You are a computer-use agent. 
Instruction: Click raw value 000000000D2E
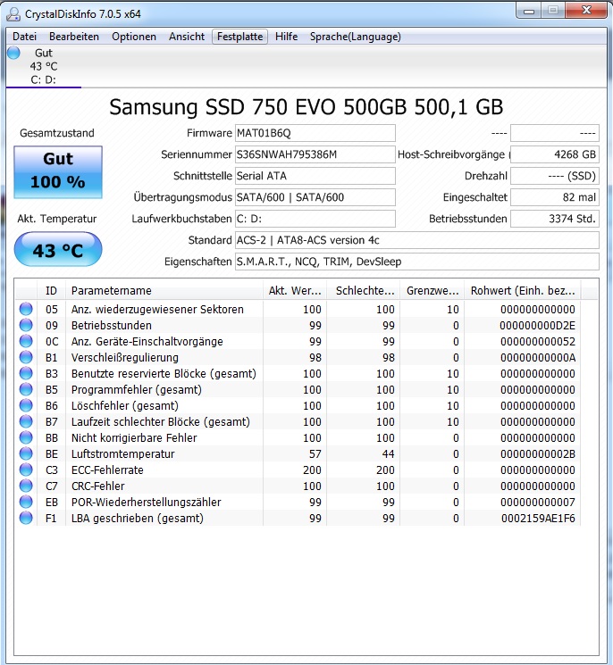[x=537, y=326]
